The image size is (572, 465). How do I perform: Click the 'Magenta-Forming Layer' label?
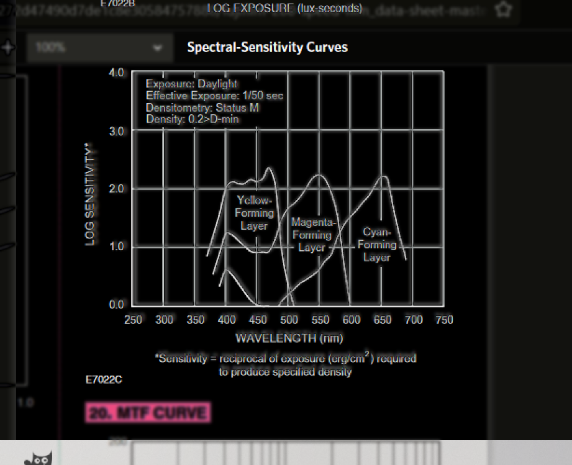pos(312,235)
